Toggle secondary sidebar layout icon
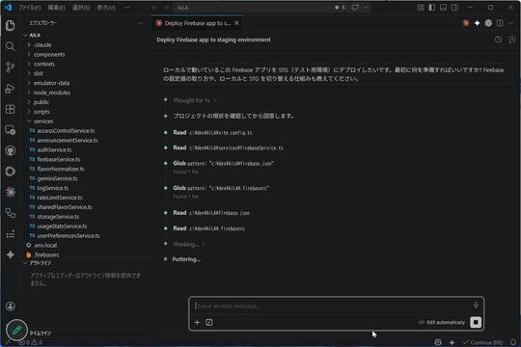521x347 pixels. (454, 8)
